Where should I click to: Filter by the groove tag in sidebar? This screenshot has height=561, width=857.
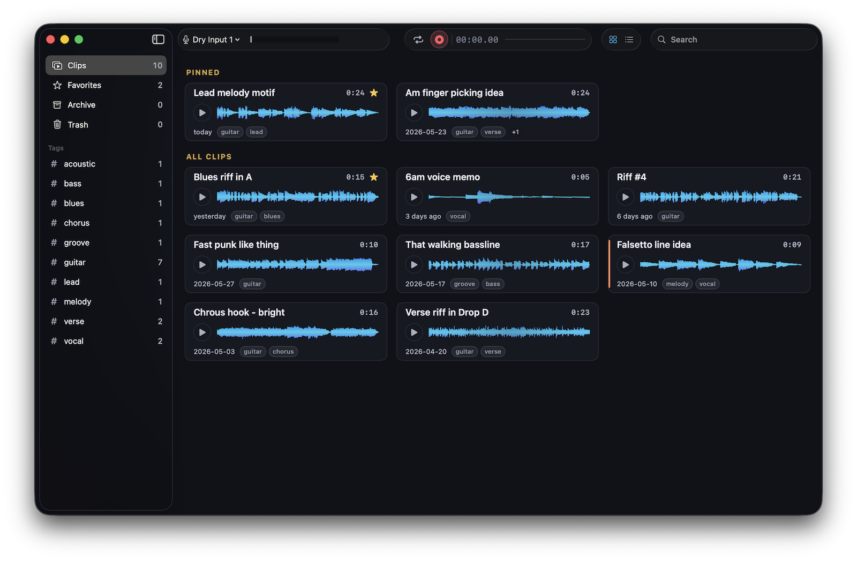click(x=106, y=242)
